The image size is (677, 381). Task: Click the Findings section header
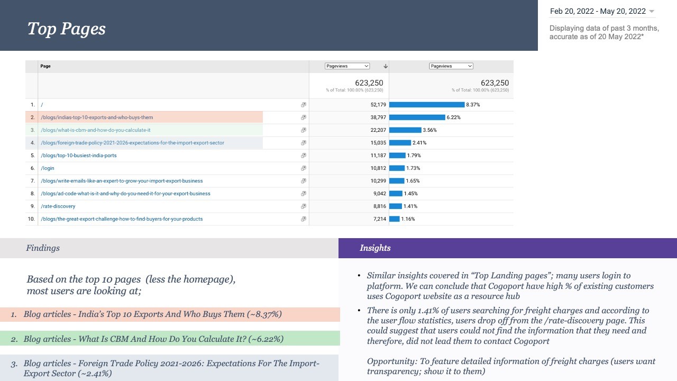coord(43,248)
